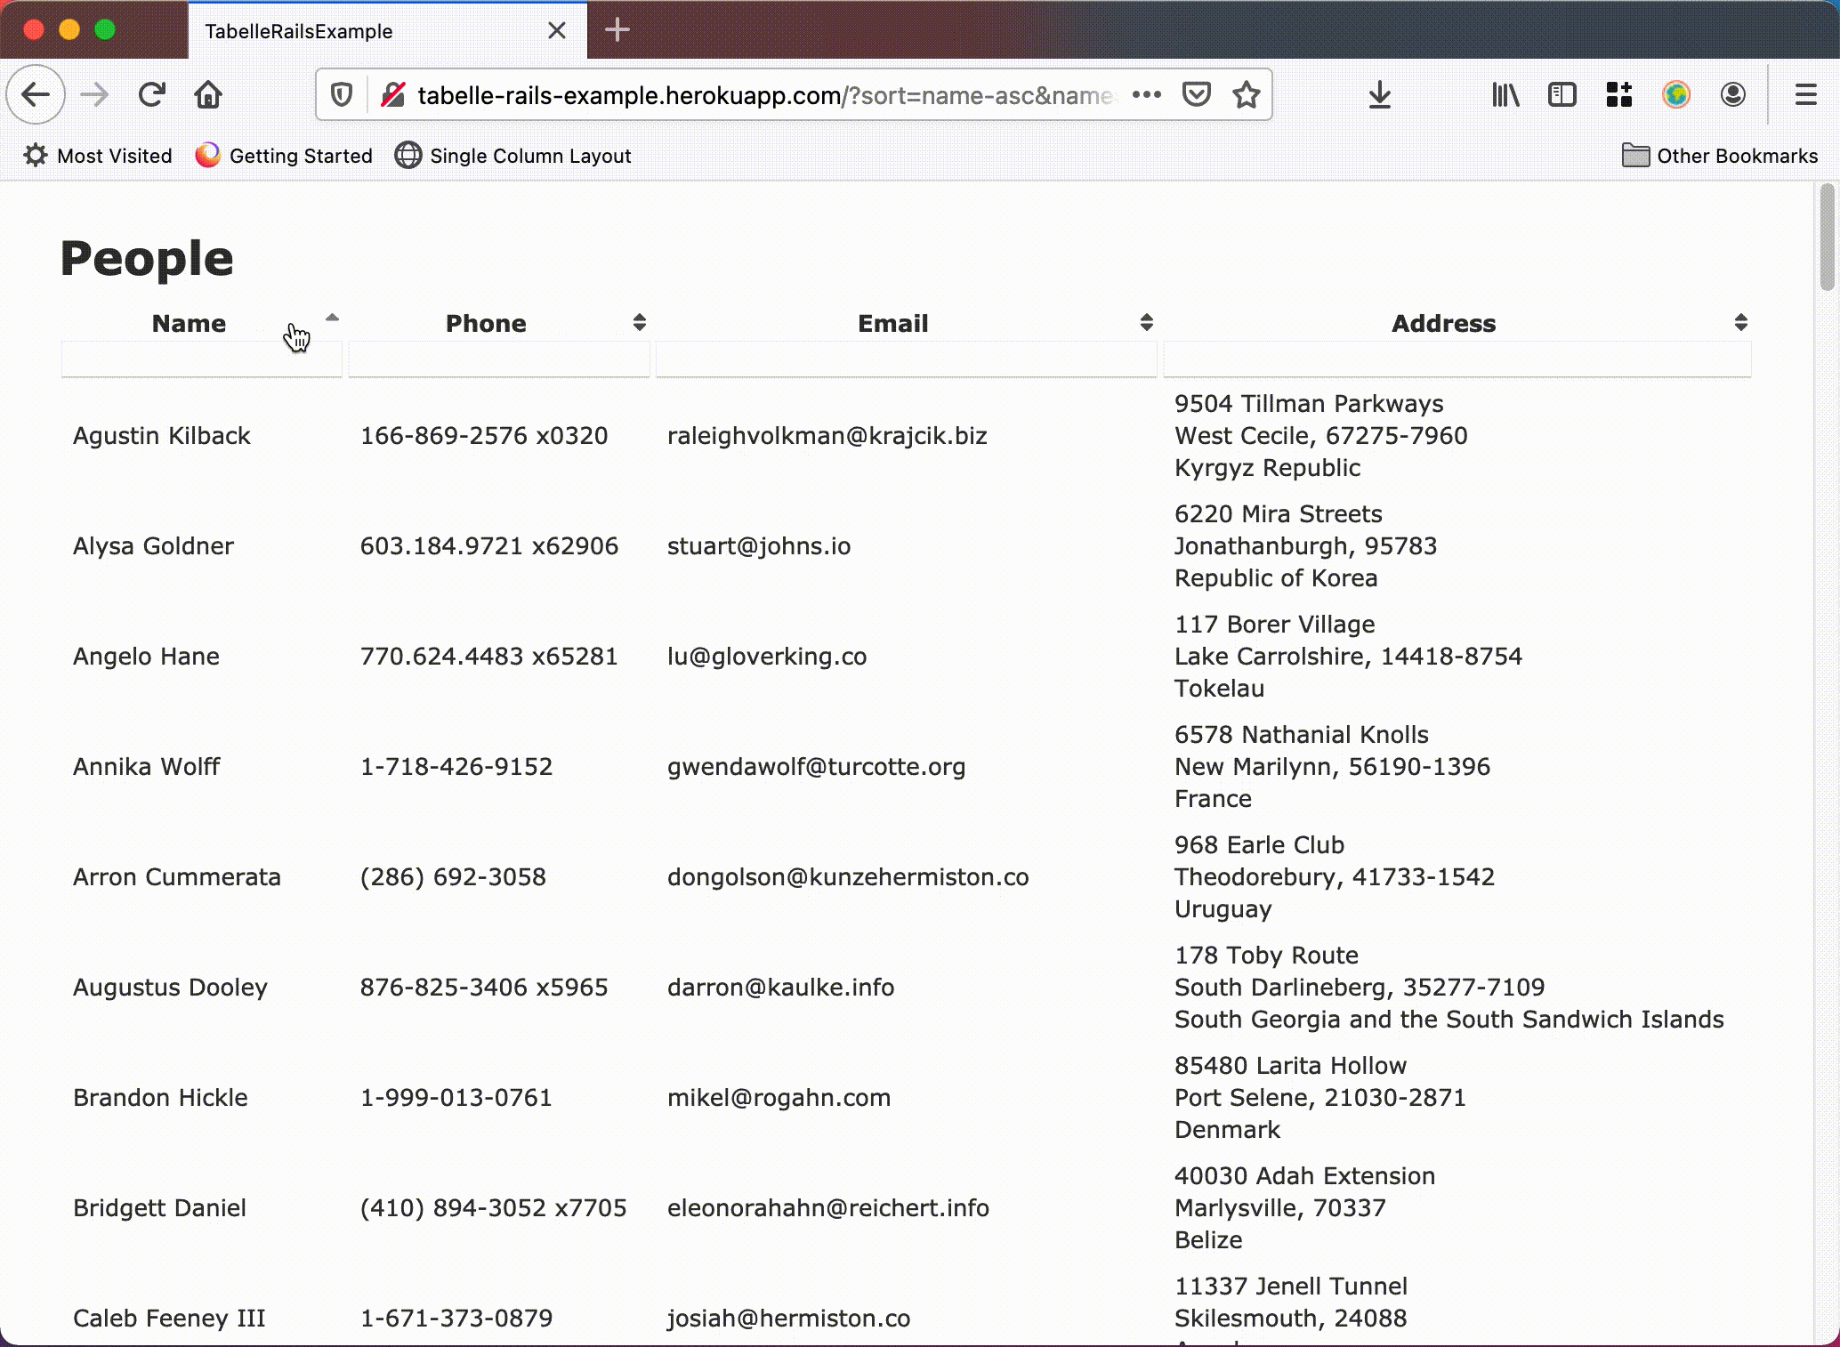Go to the browser home page
Image resolution: width=1840 pixels, height=1347 pixels.
pos(208,94)
